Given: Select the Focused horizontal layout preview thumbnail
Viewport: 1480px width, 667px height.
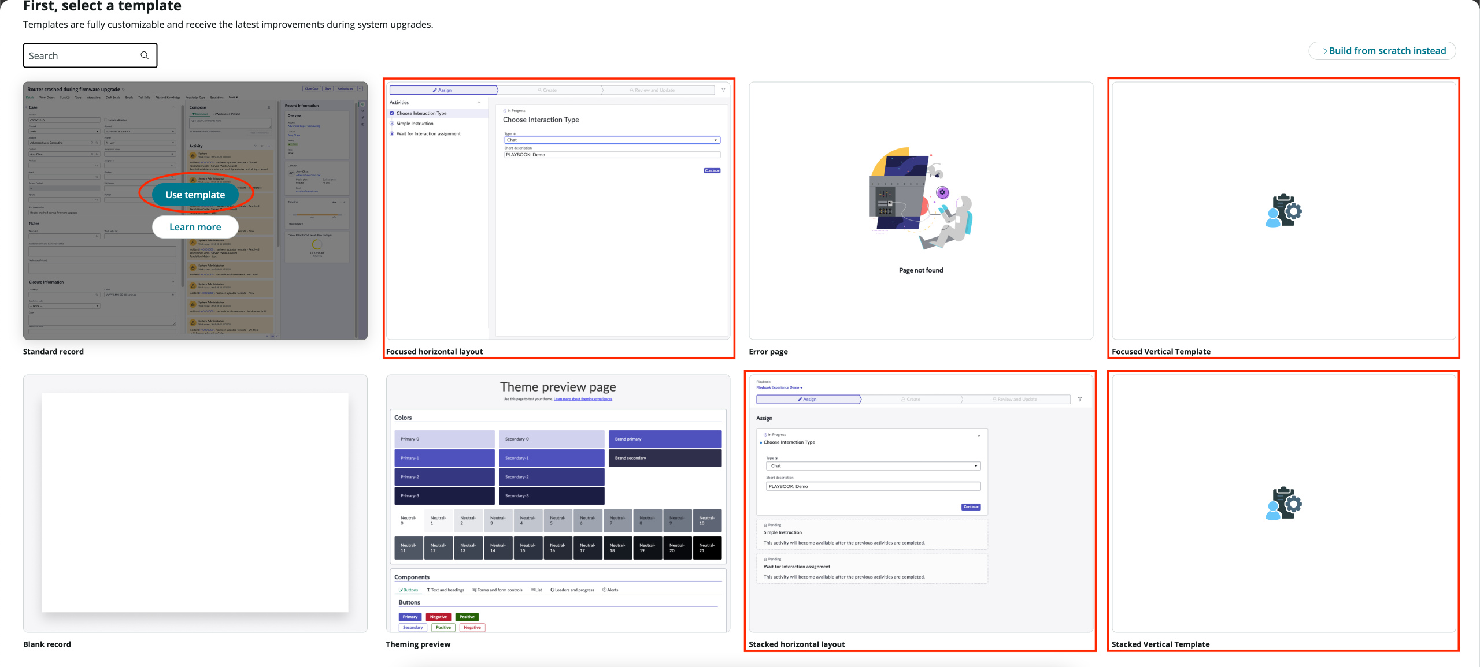Looking at the screenshot, I should (558, 211).
